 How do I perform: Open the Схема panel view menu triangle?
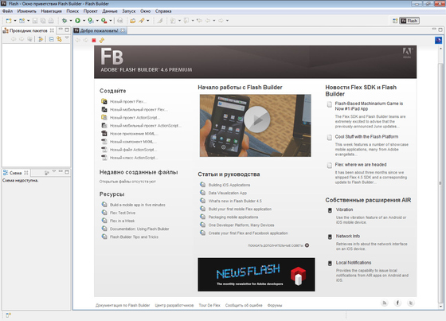tap(54, 171)
